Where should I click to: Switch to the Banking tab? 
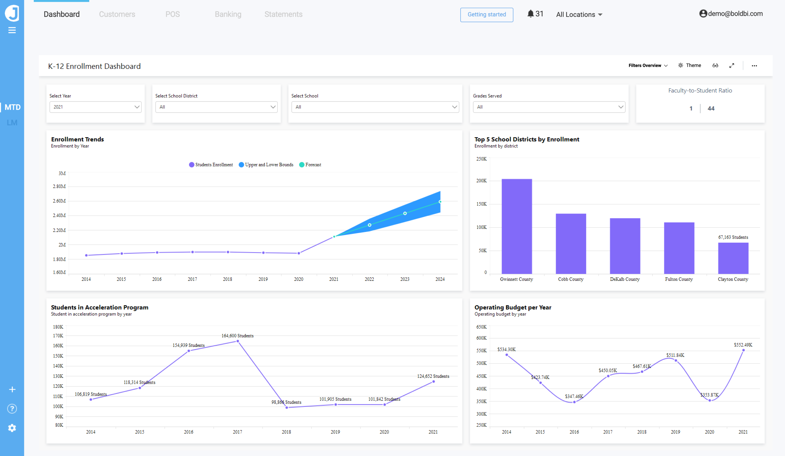(x=228, y=14)
